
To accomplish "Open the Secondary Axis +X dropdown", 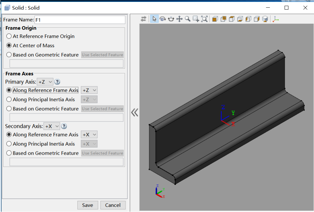I will [x=52, y=126].
